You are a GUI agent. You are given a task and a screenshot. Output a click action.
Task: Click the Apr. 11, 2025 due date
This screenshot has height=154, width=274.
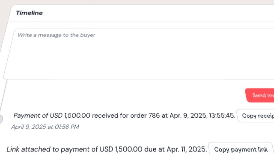(x=187, y=149)
